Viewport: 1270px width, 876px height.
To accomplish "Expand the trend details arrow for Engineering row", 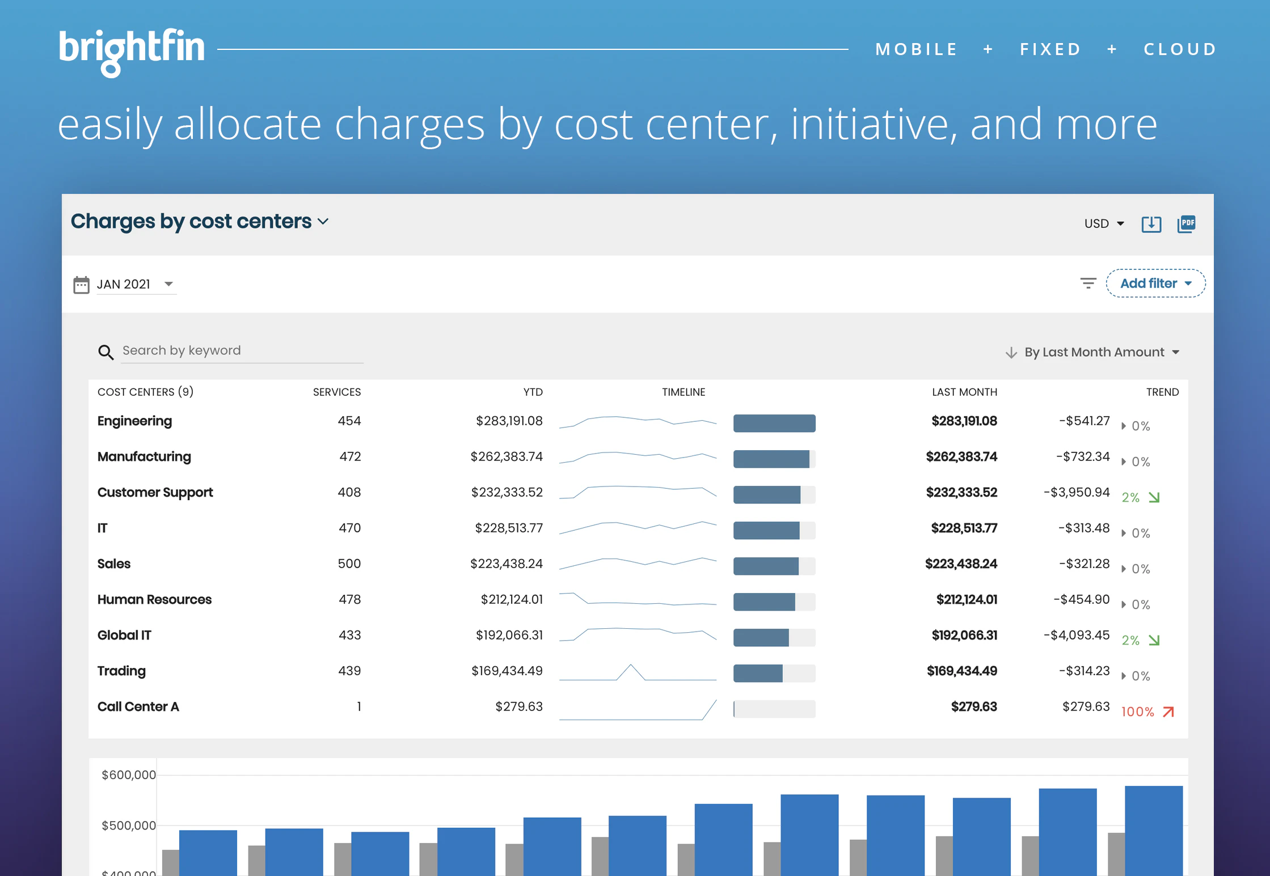I will pos(1124,426).
